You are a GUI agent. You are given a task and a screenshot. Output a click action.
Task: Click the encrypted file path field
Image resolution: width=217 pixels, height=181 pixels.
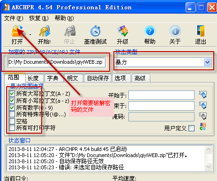point(56,62)
